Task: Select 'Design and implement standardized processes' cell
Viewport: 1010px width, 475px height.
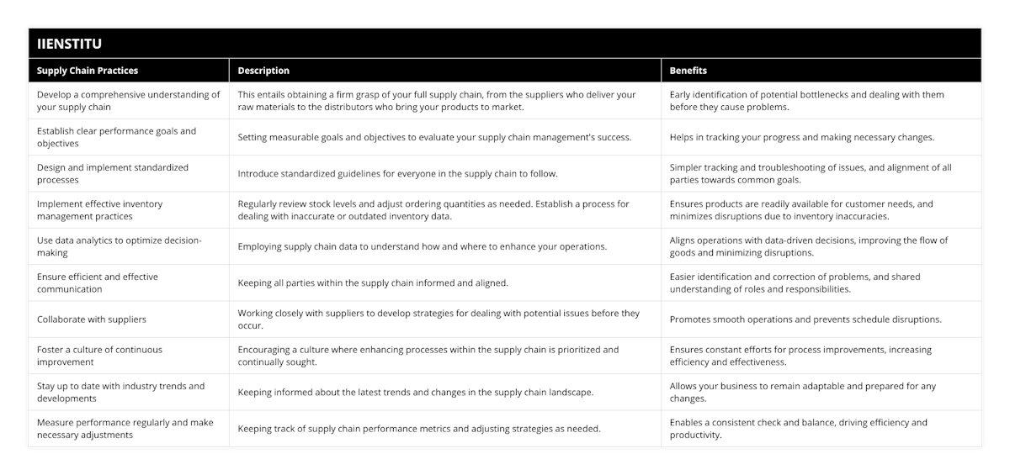Action: point(113,173)
